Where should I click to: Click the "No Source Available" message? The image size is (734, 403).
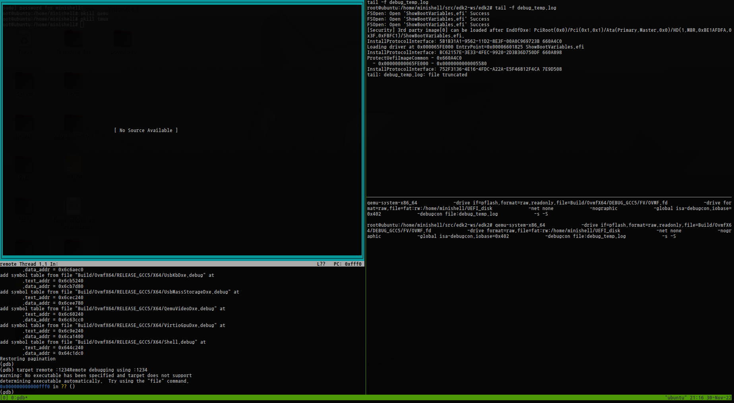coord(146,130)
